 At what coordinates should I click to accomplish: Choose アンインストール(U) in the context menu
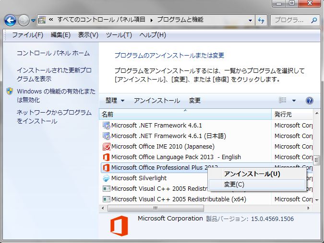pos(252,174)
